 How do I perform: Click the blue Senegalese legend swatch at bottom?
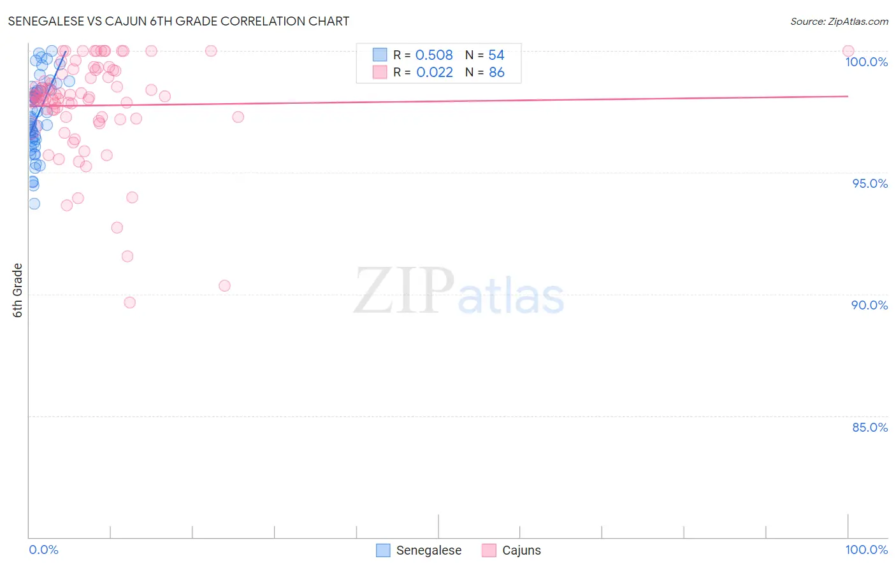click(383, 550)
